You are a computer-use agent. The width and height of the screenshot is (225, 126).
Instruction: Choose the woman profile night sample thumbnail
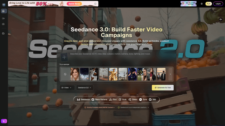tap(142, 74)
